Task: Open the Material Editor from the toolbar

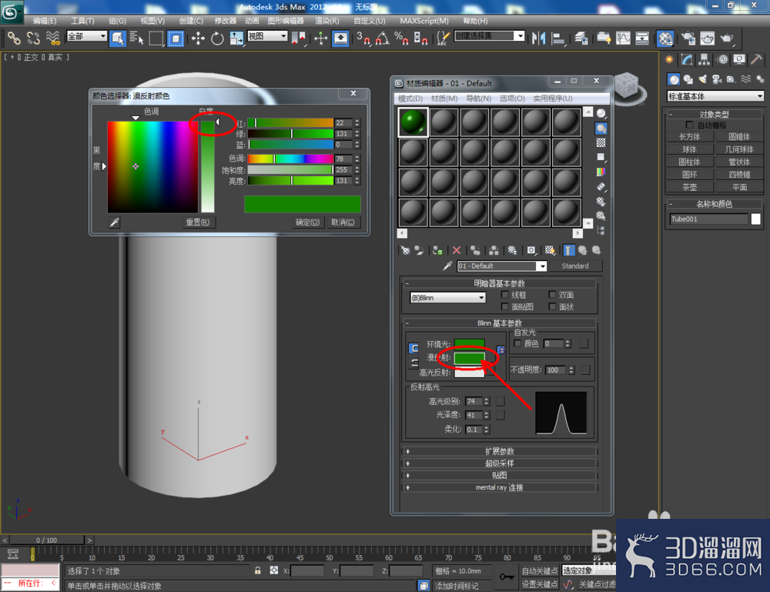Action: tap(665, 38)
